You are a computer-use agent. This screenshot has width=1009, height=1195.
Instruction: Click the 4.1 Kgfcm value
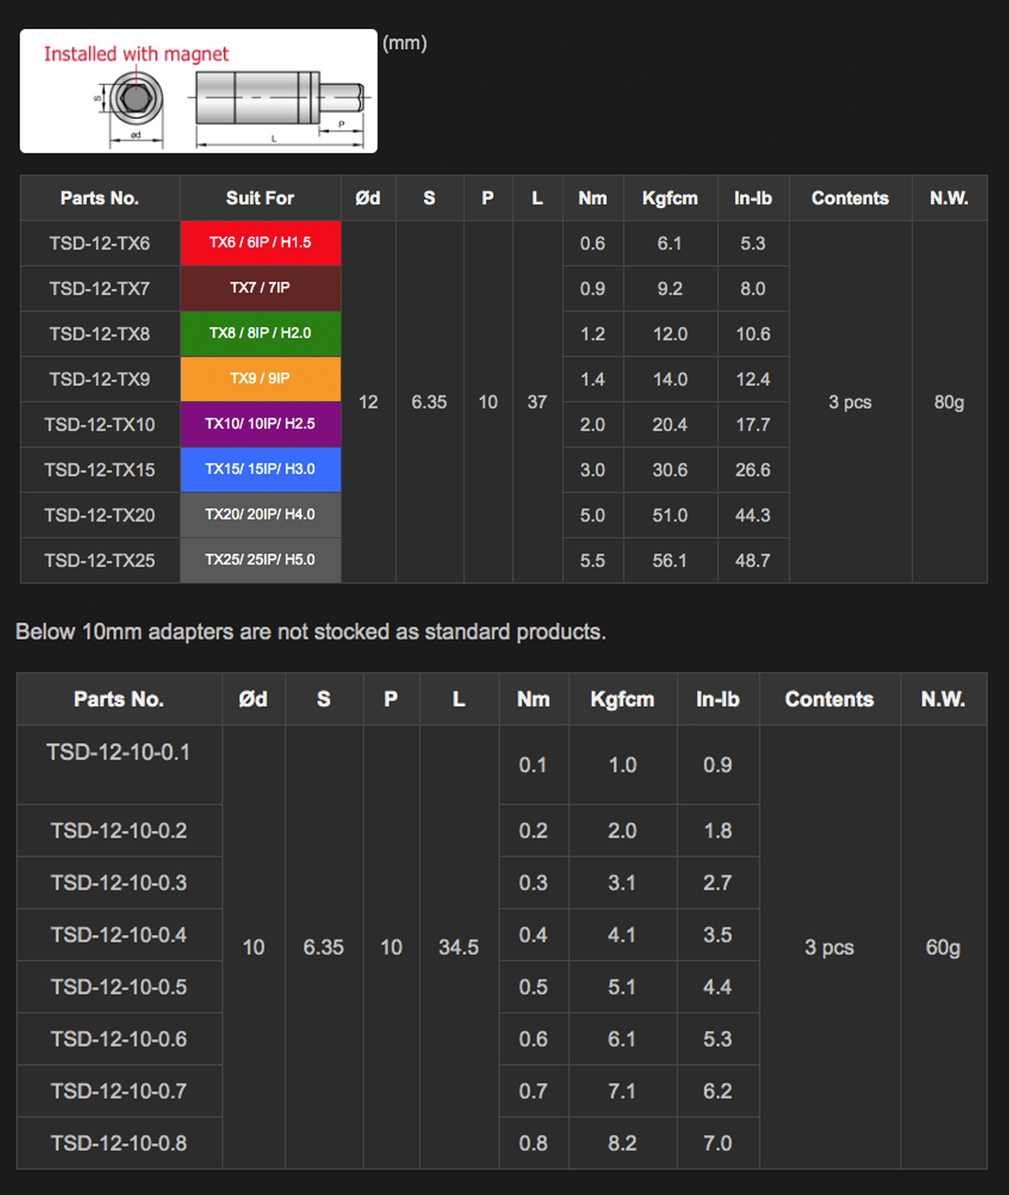pos(622,935)
